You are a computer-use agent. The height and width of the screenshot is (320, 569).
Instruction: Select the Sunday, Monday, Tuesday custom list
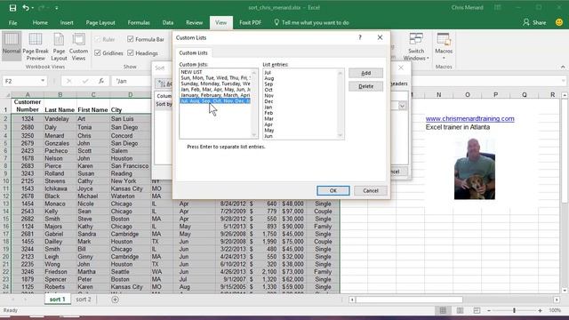(215, 84)
